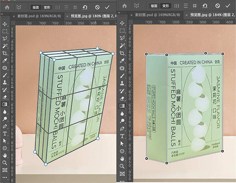Select the Type tool in left window

pos(5,134)
